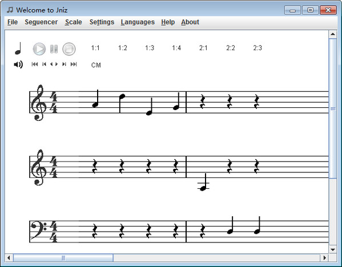
Task: Click the Pause button
Action: point(54,49)
